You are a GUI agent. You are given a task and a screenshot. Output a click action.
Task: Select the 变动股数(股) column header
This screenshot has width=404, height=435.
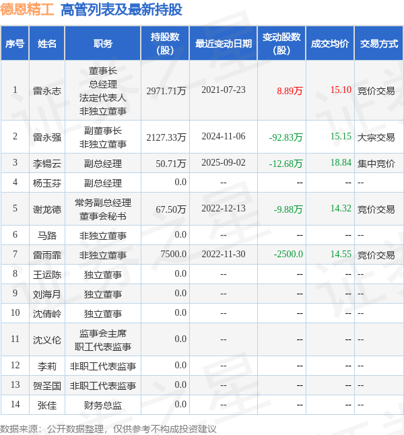click(281, 44)
